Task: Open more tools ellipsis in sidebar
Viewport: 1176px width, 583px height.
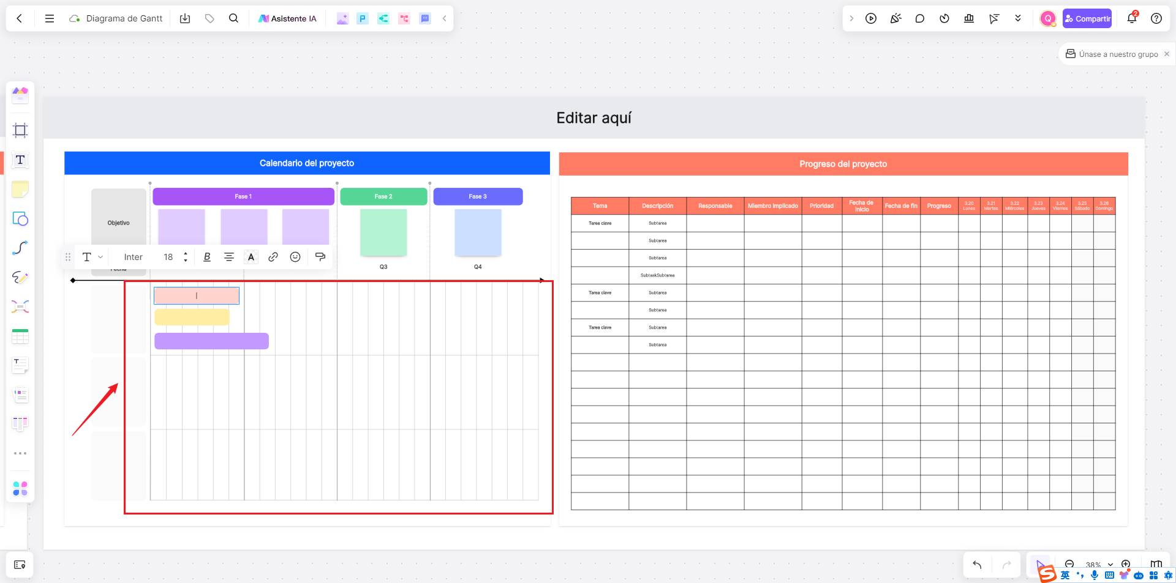Action: 20,453
